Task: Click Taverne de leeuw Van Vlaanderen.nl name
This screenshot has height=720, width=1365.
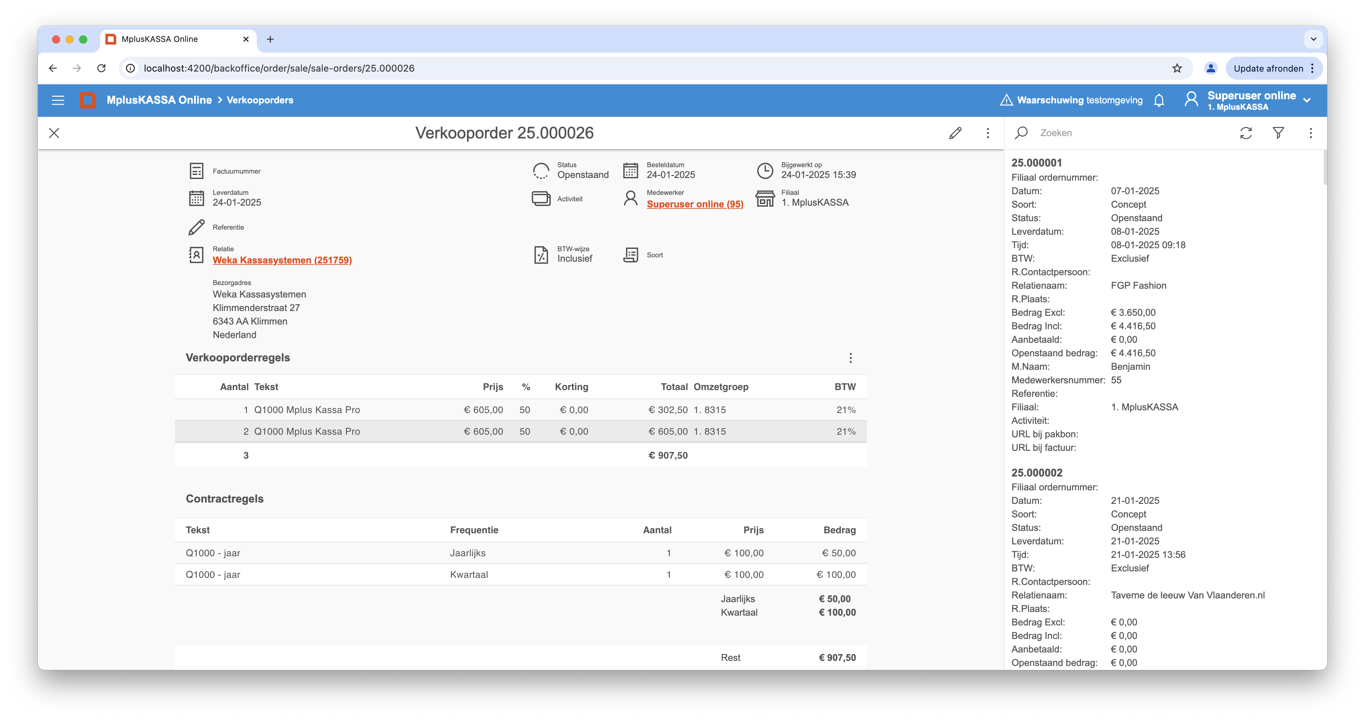Action: 1188,595
